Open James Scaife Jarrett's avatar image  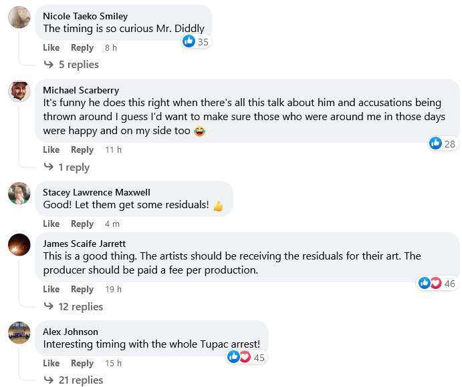(x=19, y=245)
